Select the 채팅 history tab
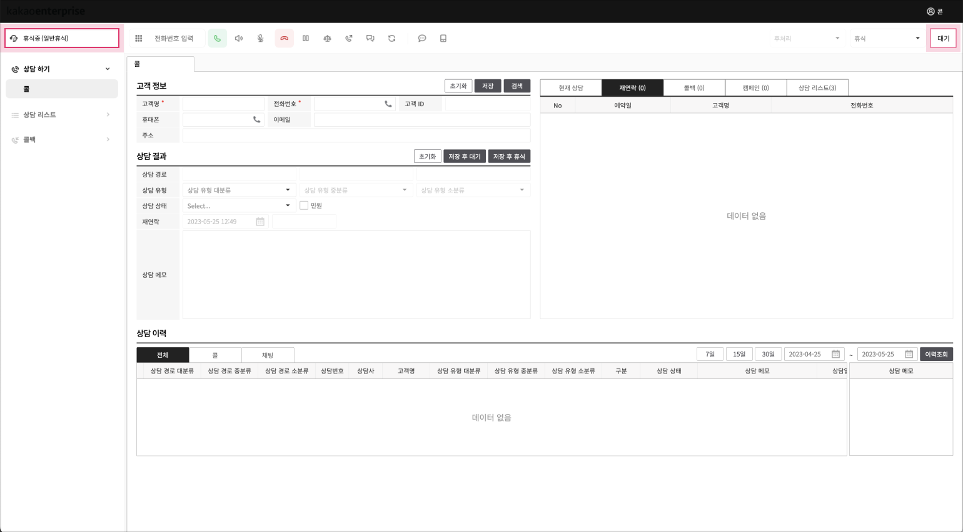This screenshot has height=532, width=963. [268, 355]
